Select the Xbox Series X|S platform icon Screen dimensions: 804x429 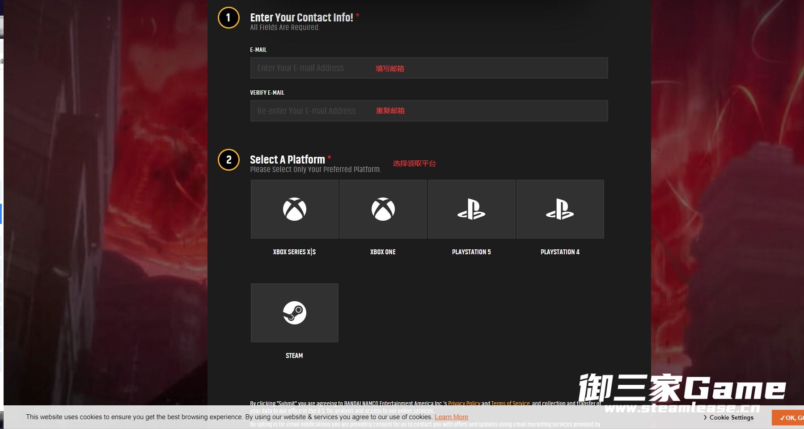tap(294, 209)
